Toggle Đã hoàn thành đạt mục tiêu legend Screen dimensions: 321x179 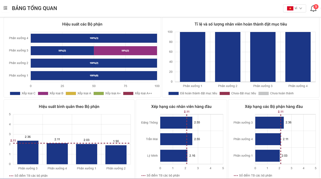(x=193, y=93)
